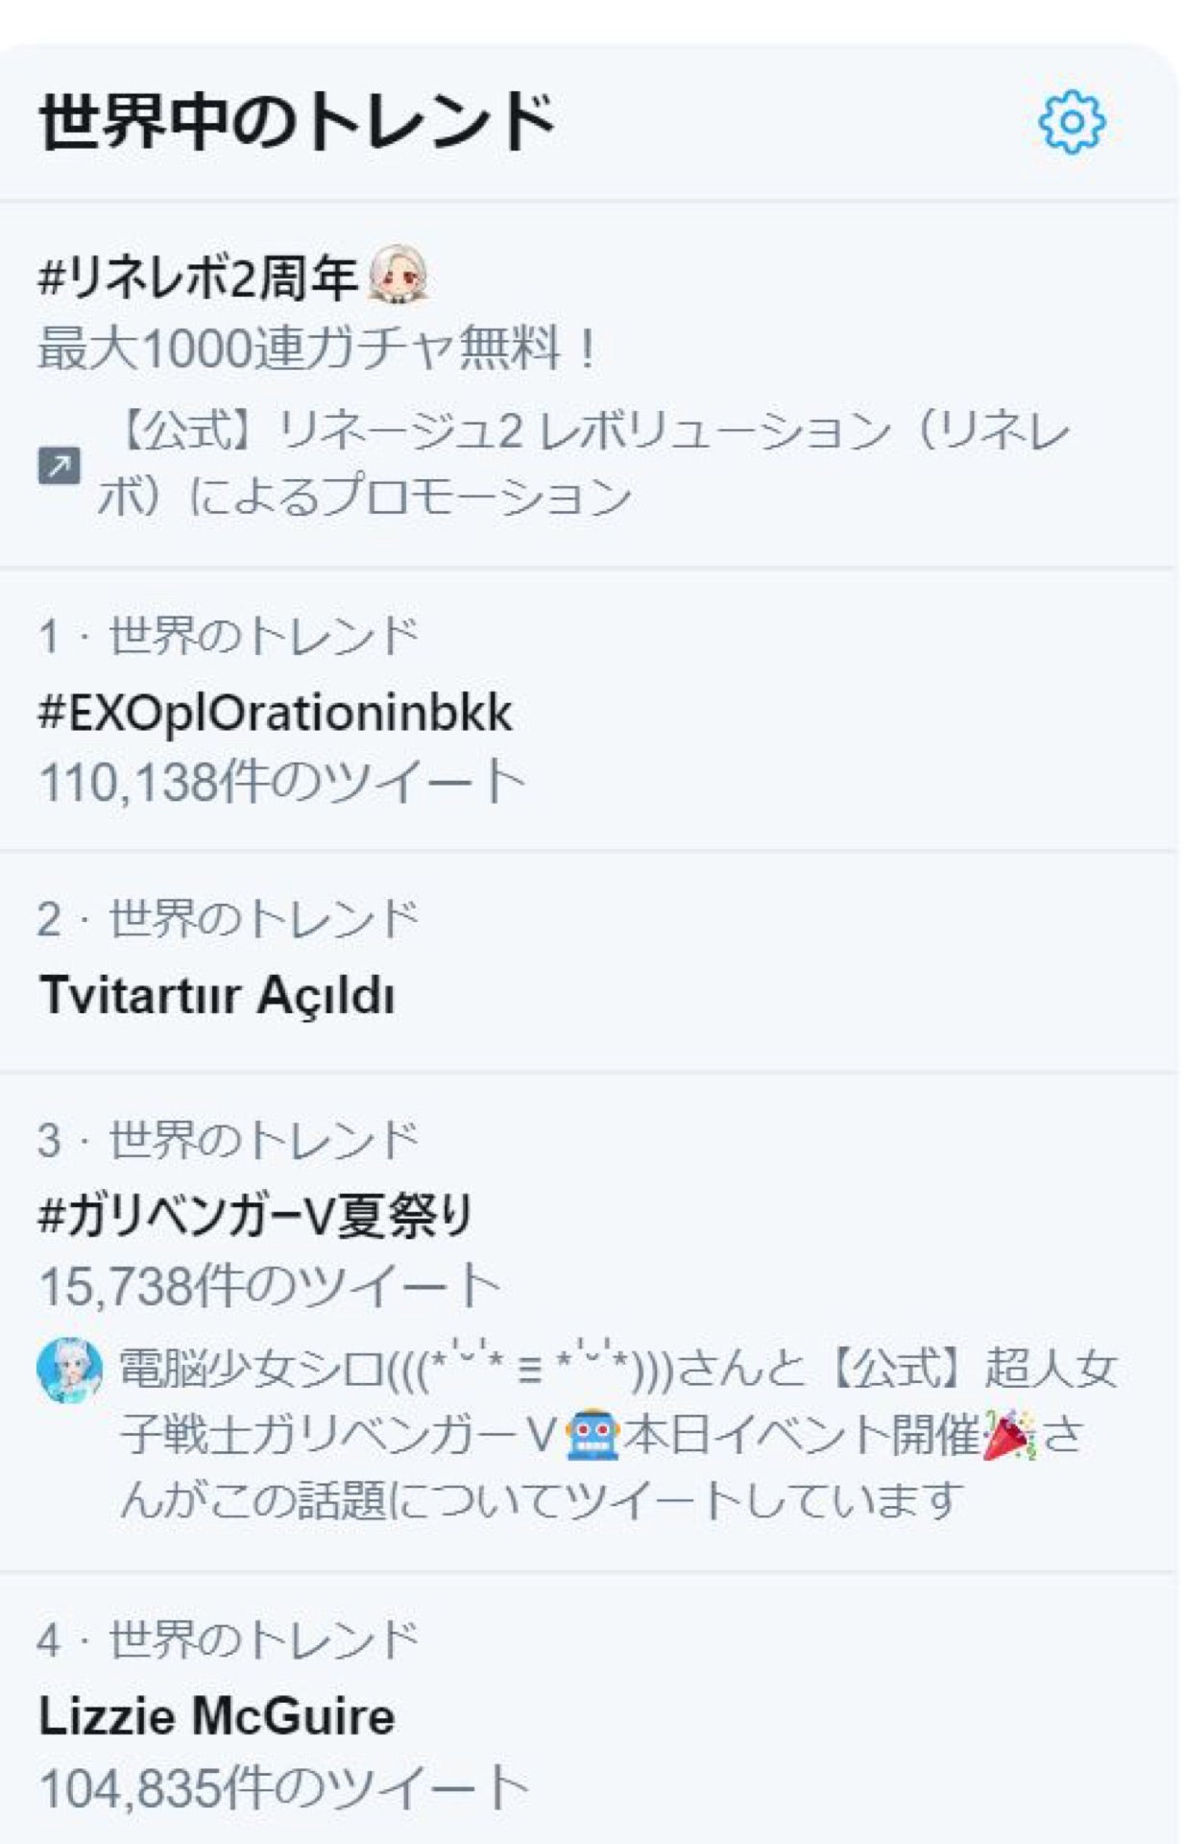The width and height of the screenshot is (1185, 1844).
Task: Click the 104,835件のツイート count
Action: click(x=284, y=1787)
